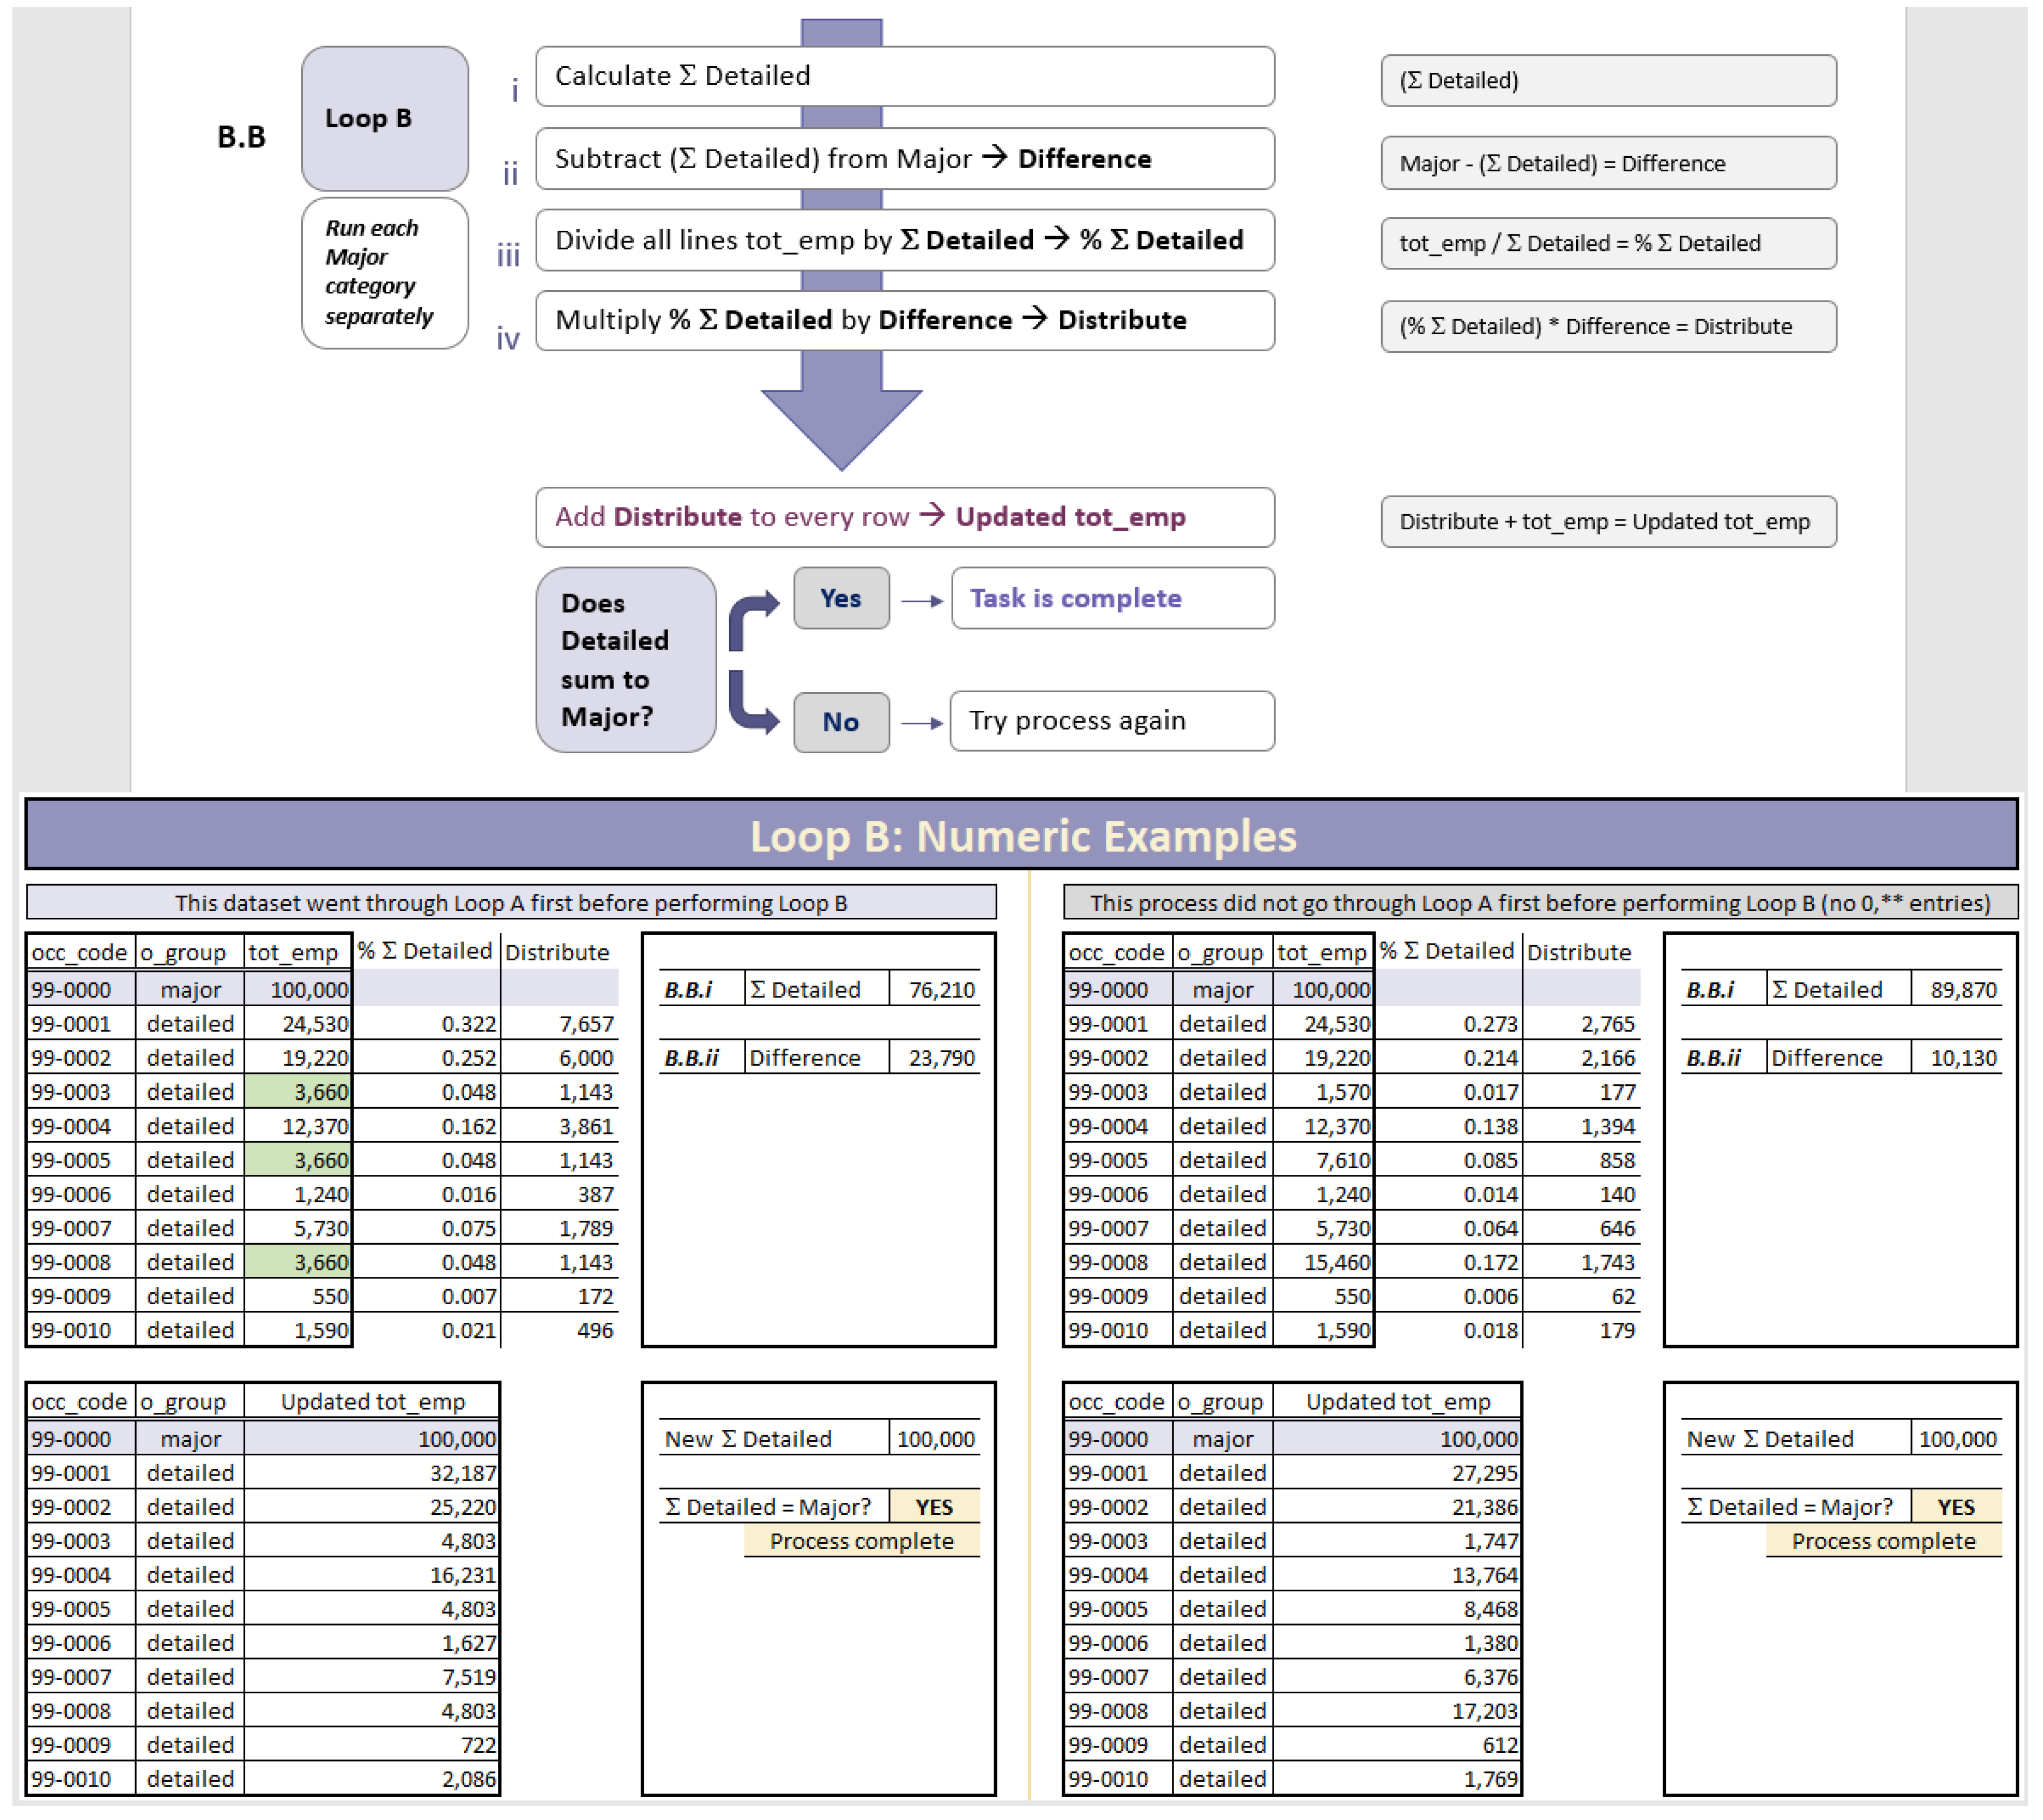The height and width of the screenshot is (1820, 2043).
Task: Click the Loop B rounded box
Action: pos(384,118)
